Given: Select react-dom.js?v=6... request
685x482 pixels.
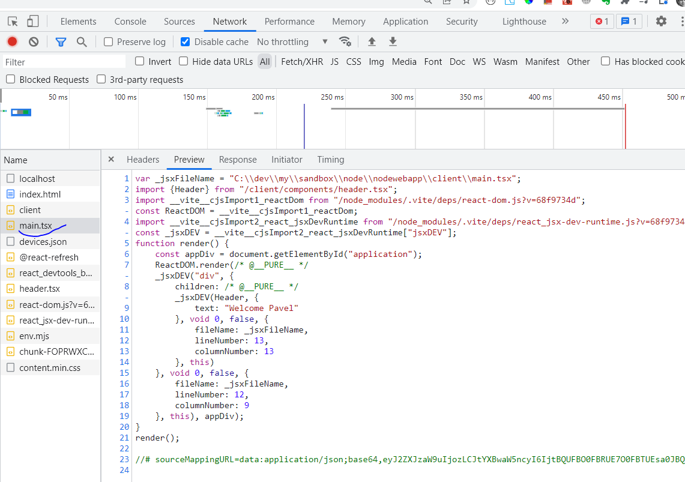Looking at the screenshot, I should pyautogui.click(x=50, y=304).
